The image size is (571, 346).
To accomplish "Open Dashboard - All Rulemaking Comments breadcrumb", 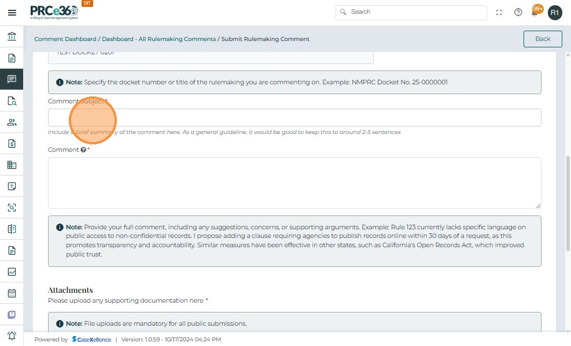I will (159, 39).
